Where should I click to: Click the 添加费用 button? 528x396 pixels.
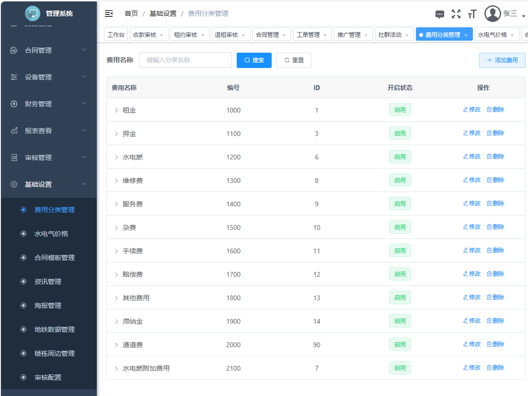[502, 60]
